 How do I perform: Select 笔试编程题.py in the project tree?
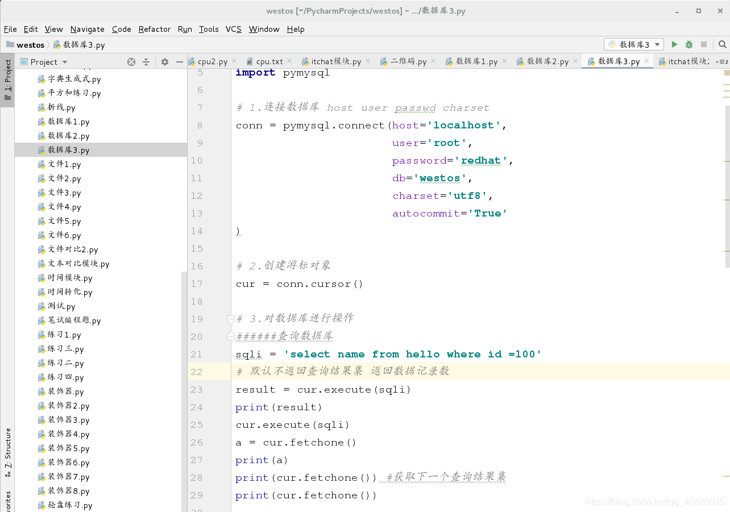coord(69,320)
